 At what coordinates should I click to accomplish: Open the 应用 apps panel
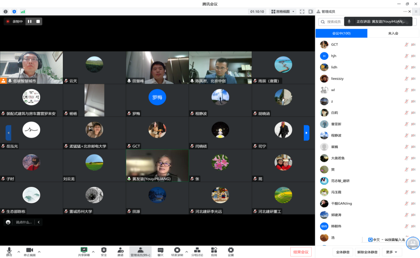[214, 252]
